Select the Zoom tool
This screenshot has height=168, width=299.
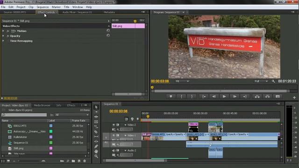96,156
